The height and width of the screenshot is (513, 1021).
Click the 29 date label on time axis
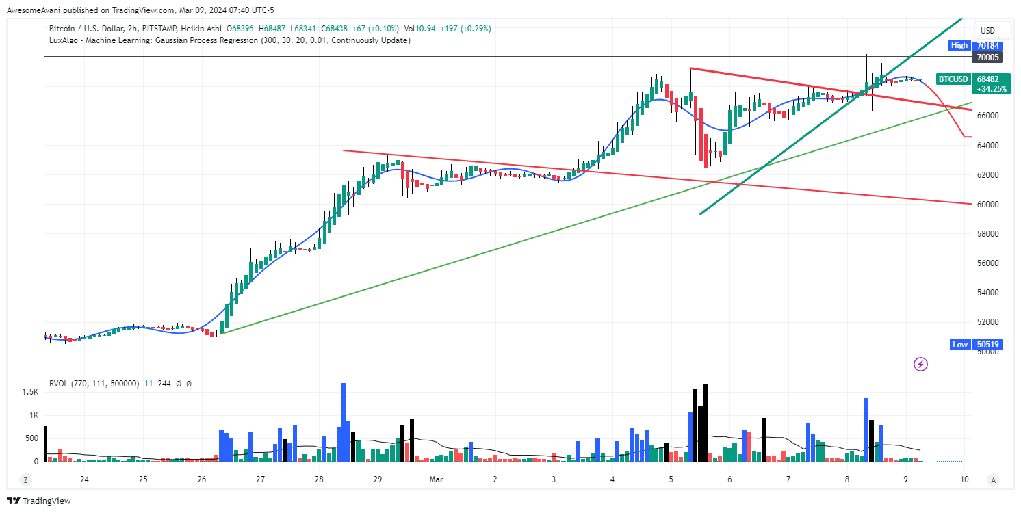coord(378,479)
